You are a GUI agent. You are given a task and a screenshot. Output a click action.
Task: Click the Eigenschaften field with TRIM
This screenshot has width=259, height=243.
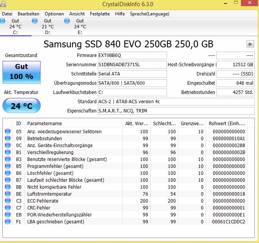point(176,111)
